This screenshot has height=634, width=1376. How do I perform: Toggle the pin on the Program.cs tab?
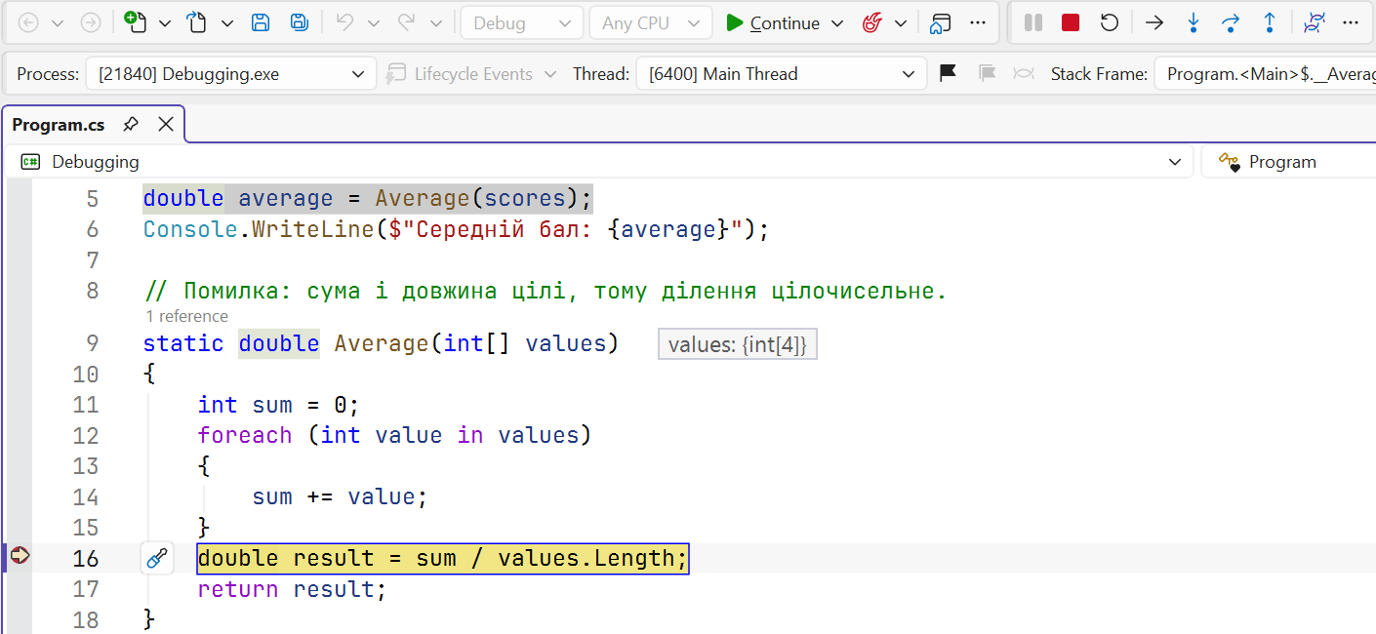131,125
